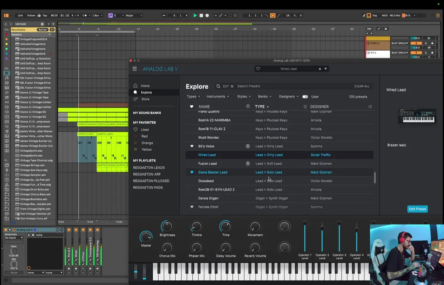The image size is (444, 285).
Task: Remove the DX7 search filter tag
Action: (232, 86)
